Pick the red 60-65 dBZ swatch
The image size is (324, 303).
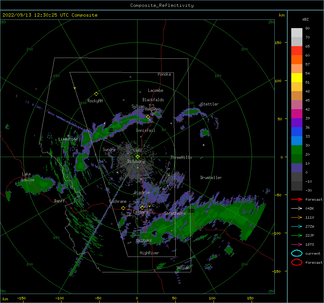point(297,51)
